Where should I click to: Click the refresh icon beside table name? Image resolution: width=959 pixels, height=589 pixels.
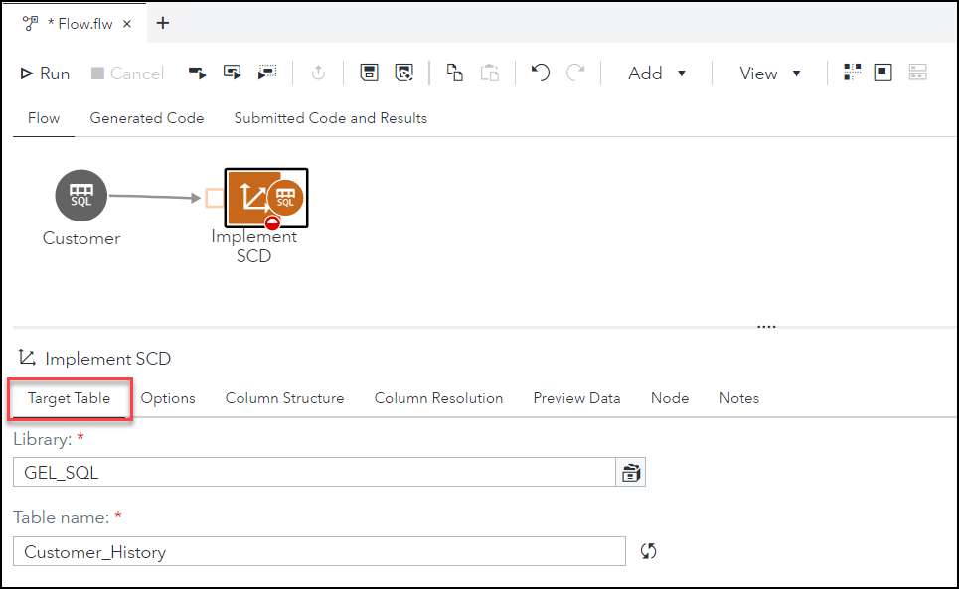649,551
